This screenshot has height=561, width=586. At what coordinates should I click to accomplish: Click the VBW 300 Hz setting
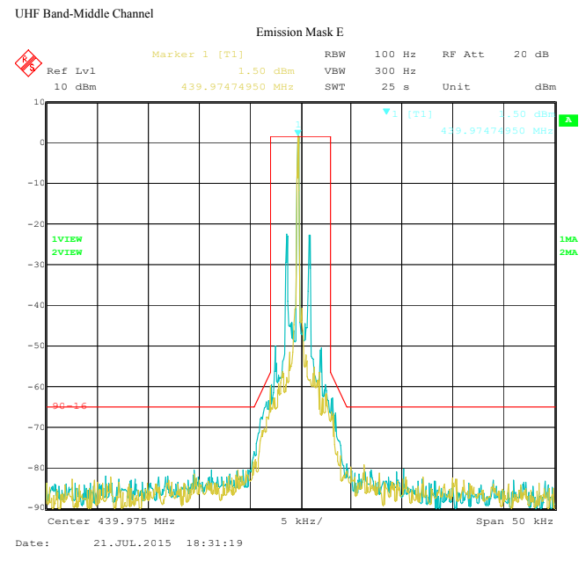(x=370, y=70)
